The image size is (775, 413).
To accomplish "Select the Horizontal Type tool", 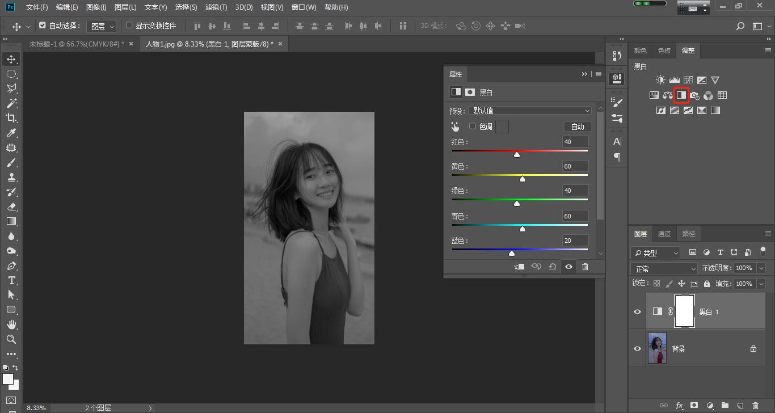I will (11, 280).
